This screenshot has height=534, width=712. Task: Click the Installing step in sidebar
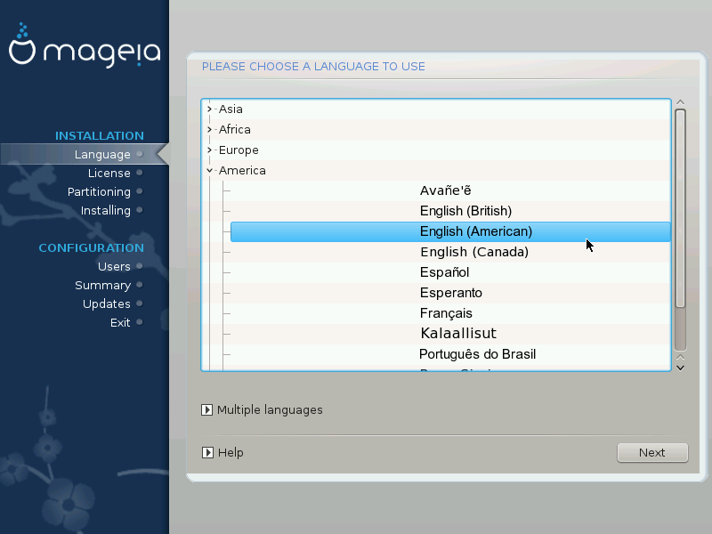click(105, 210)
